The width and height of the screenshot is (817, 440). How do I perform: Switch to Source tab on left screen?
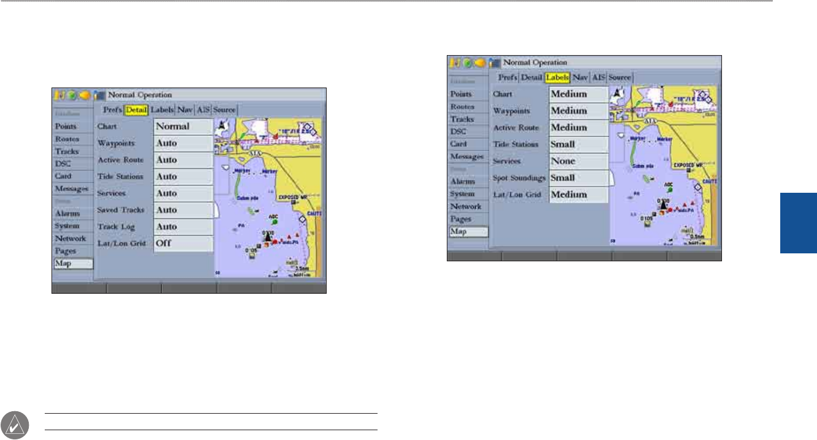(x=224, y=110)
